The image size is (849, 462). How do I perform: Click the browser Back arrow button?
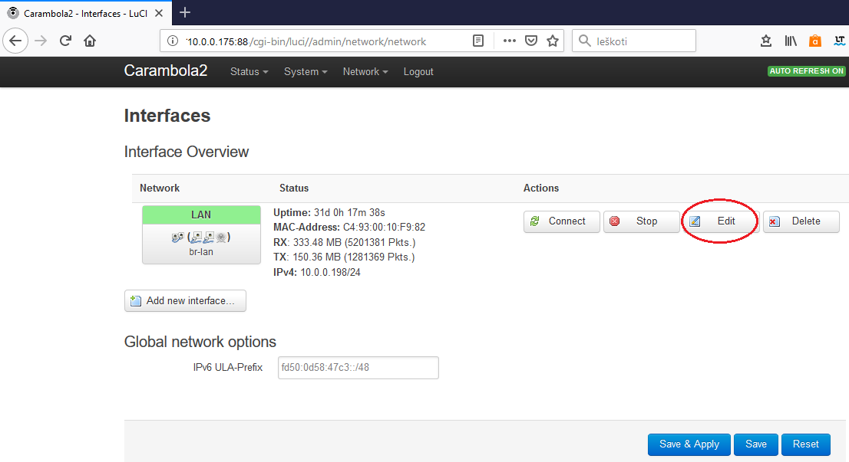[17, 41]
